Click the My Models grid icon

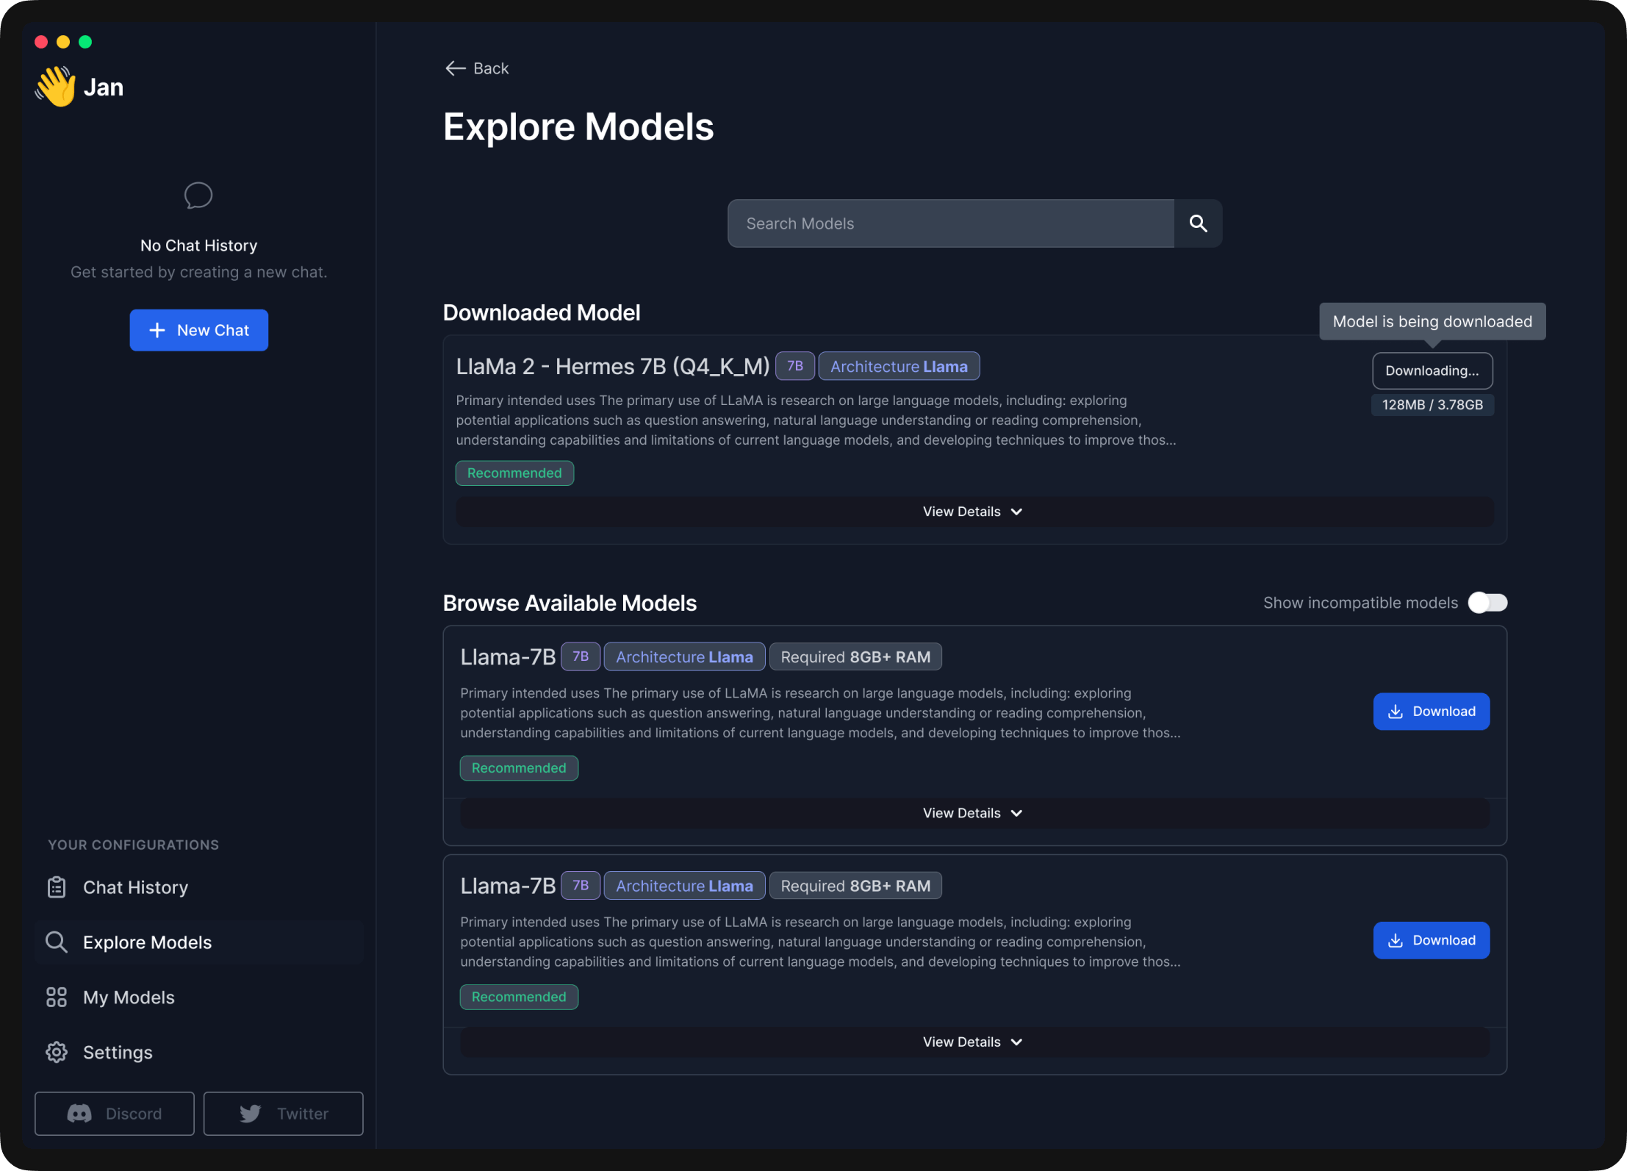pos(57,997)
